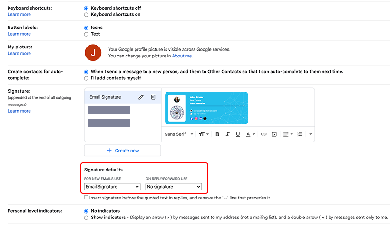Apply bold formatting in signature editor

pyautogui.click(x=217, y=134)
